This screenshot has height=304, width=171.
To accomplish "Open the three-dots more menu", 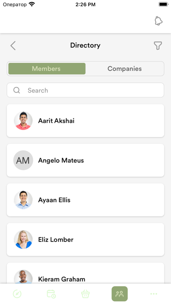I will (x=154, y=294).
